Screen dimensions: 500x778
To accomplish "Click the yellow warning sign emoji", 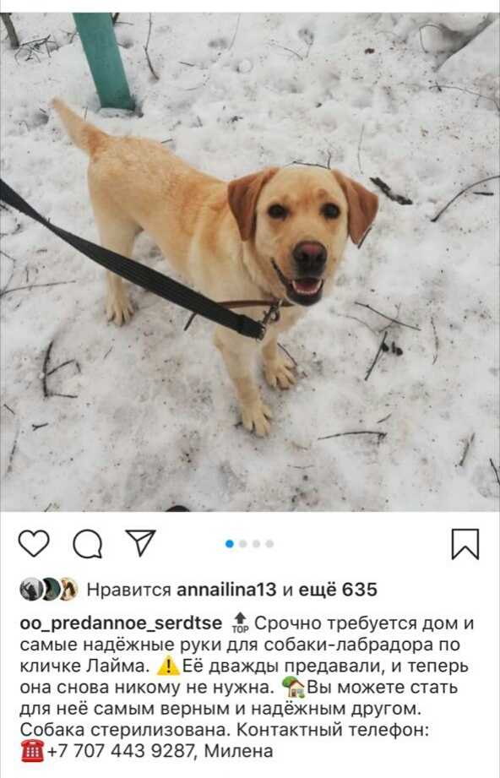I will pos(168,666).
